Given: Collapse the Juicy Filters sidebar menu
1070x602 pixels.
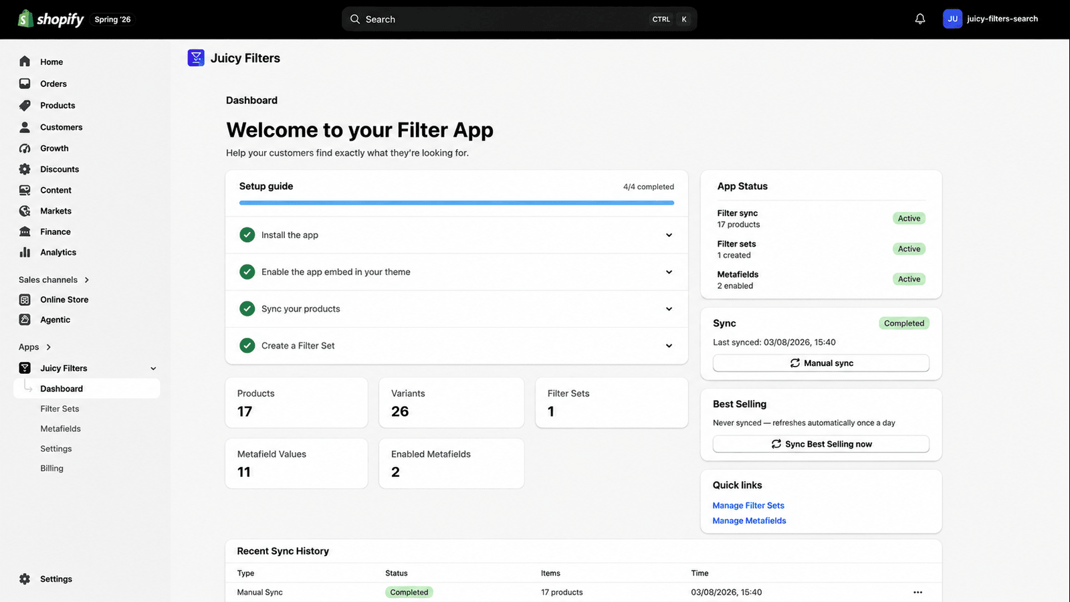Looking at the screenshot, I should click(153, 369).
